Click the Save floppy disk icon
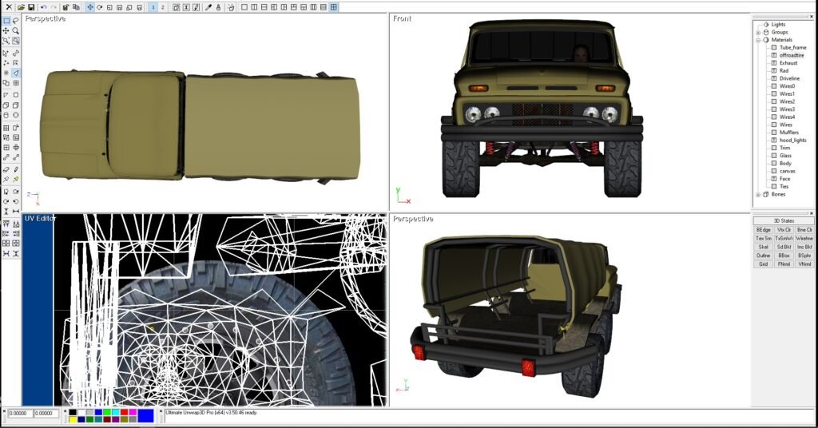This screenshot has width=818, height=428. click(30, 7)
